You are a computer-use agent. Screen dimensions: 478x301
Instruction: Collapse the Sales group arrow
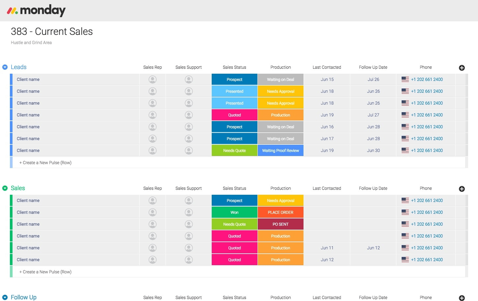[x=5, y=188]
